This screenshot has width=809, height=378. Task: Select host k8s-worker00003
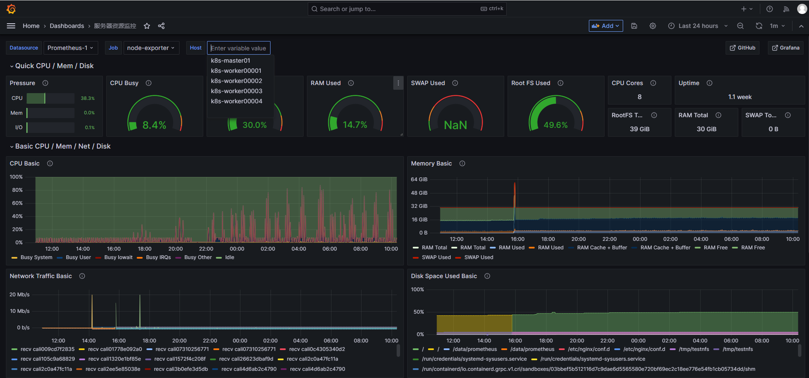click(240, 91)
